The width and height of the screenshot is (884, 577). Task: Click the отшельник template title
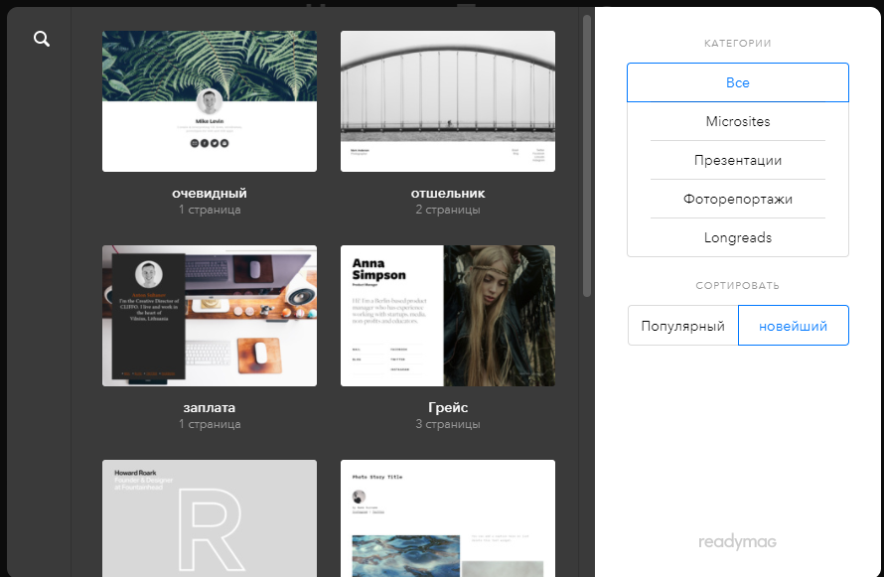coord(448,193)
